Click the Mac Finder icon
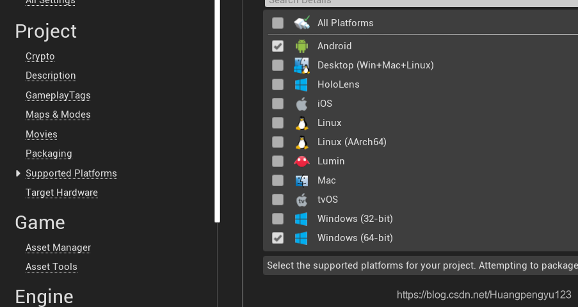The height and width of the screenshot is (307, 578). click(x=301, y=180)
